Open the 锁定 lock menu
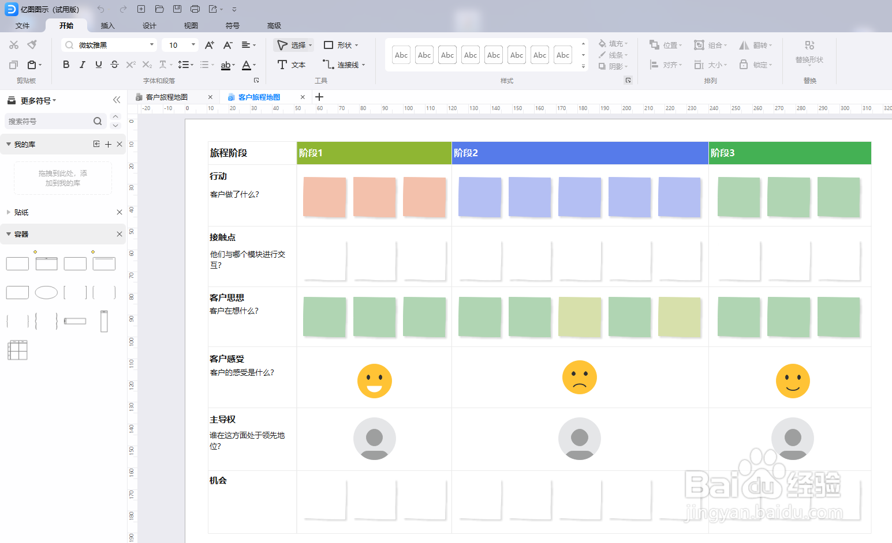 coord(756,65)
